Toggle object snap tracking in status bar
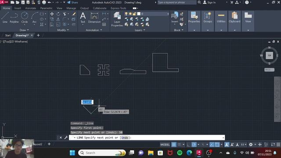Screen dimensions: 281x158 click(x=212, y=144)
